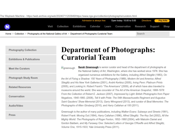Open the Research menu
The height and width of the screenshot is (131, 175).
point(140,27)
